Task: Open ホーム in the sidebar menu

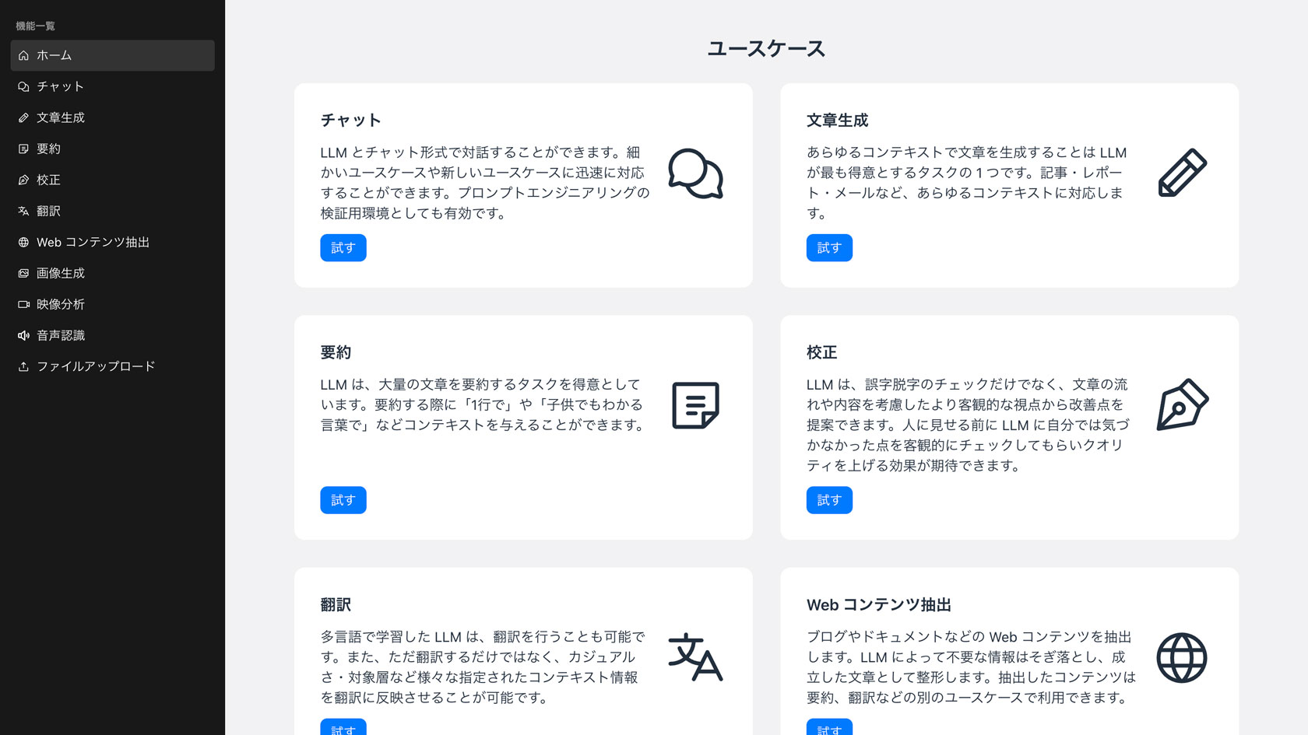Action: point(112,55)
